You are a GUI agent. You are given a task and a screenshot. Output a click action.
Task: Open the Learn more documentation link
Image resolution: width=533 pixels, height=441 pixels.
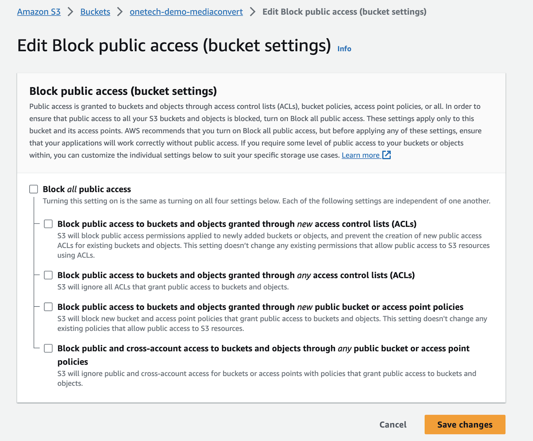pos(361,155)
